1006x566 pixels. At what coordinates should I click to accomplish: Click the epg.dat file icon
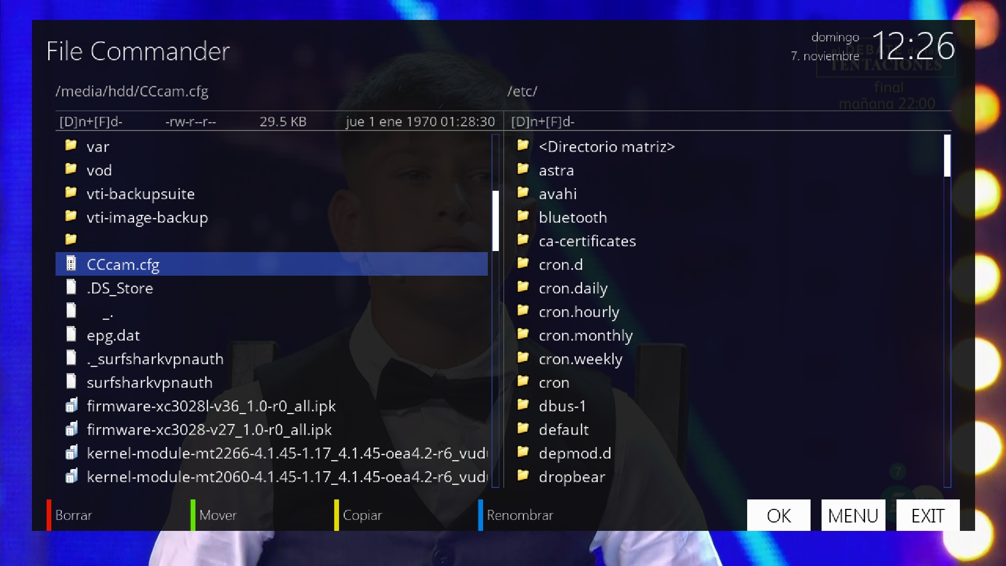71,334
